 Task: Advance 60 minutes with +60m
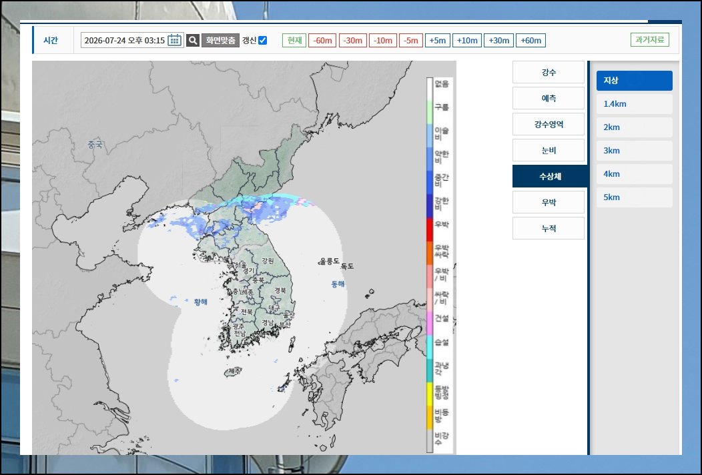[531, 40]
